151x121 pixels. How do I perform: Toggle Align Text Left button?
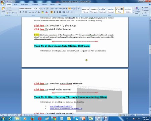[x=52, y=12]
